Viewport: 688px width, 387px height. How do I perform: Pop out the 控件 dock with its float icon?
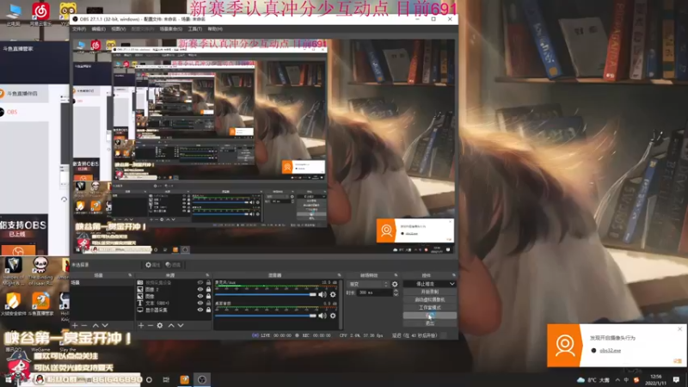point(454,275)
